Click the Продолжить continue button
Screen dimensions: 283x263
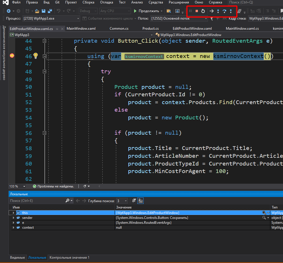pyautogui.click(x=146, y=11)
